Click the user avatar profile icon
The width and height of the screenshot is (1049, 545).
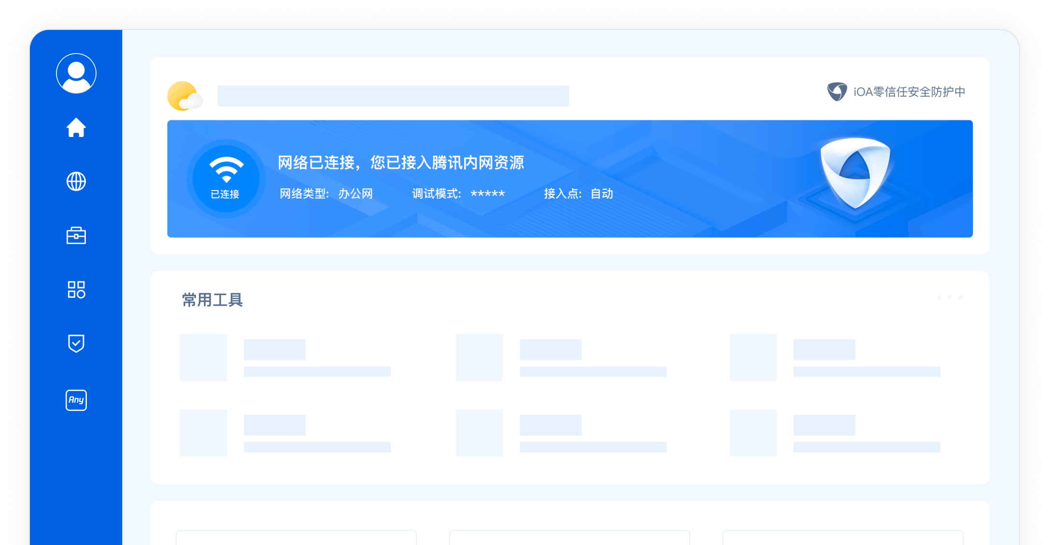76,73
